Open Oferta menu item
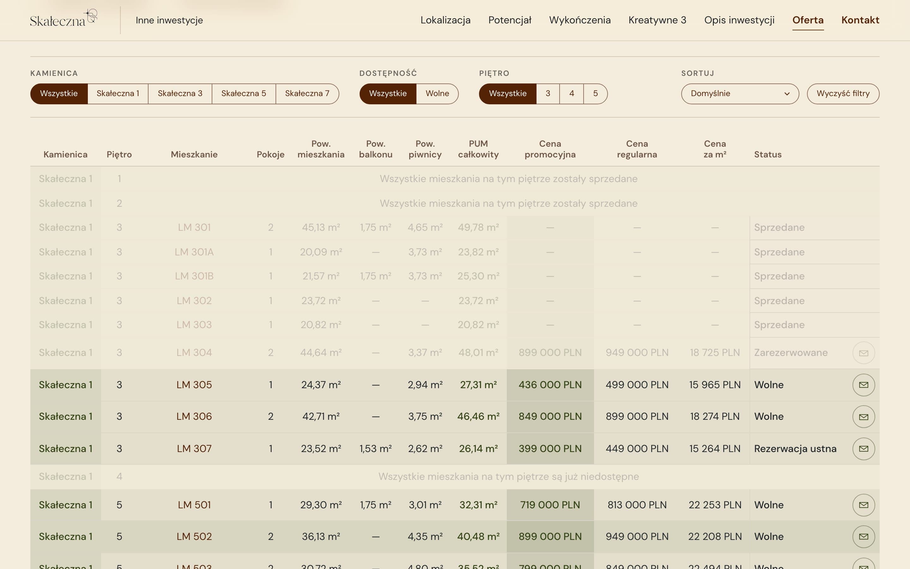The width and height of the screenshot is (910, 569). (x=808, y=20)
